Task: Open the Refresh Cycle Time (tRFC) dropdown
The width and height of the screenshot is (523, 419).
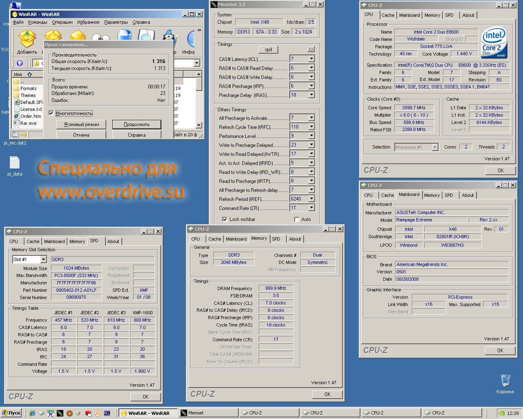Action: [x=311, y=127]
